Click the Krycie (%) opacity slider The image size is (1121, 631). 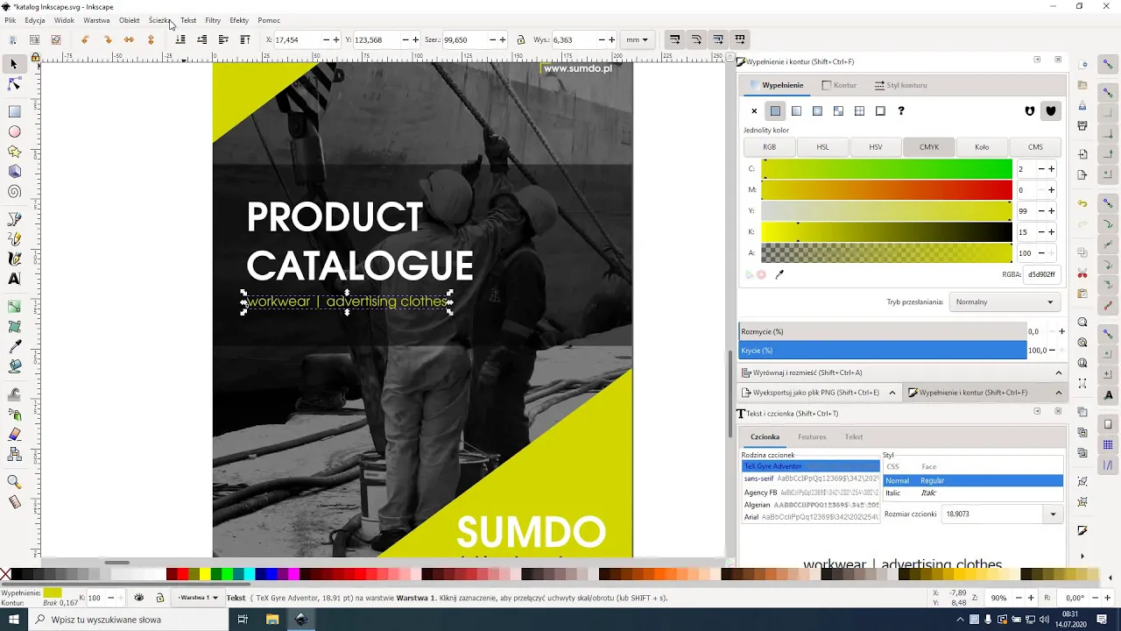[882, 351]
